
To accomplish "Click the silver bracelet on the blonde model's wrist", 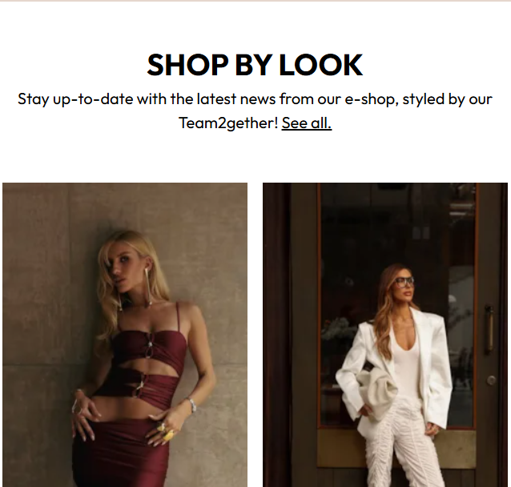I will [x=192, y=404].
